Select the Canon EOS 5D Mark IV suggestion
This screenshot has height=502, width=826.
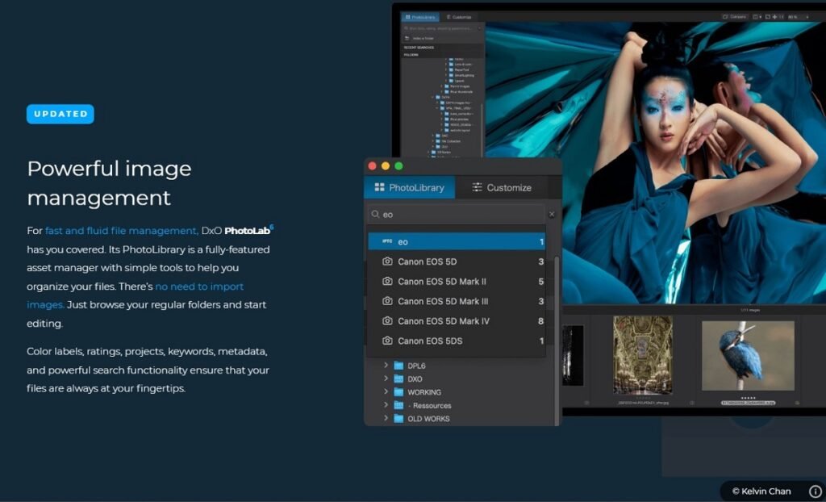(457, 321)
